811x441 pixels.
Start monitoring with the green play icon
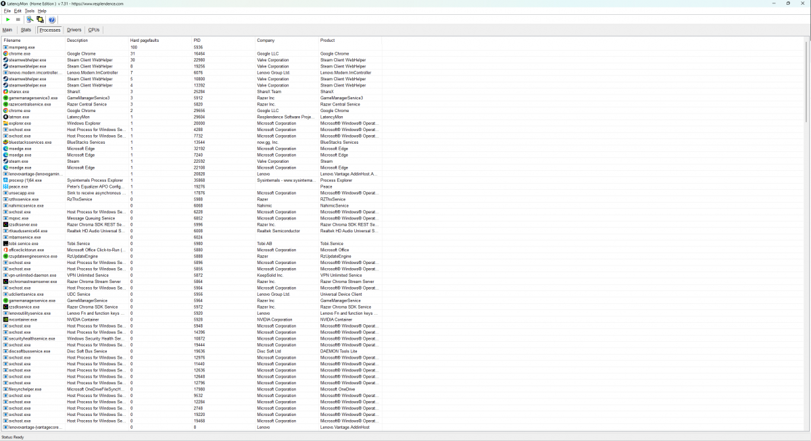coord(8,20)
